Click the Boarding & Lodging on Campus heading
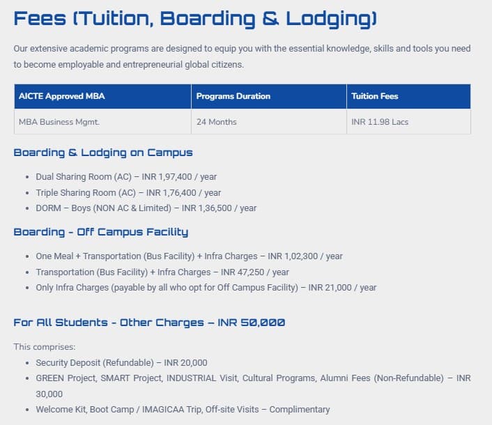The width and height of the screenshot is (492, 425). [x=103, y=153]
